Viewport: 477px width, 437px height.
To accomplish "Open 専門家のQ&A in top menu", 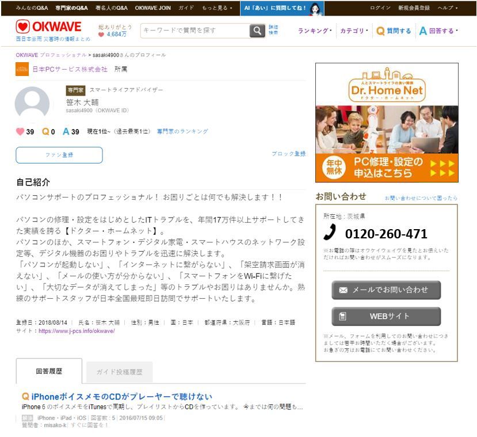I will (71, 8).
